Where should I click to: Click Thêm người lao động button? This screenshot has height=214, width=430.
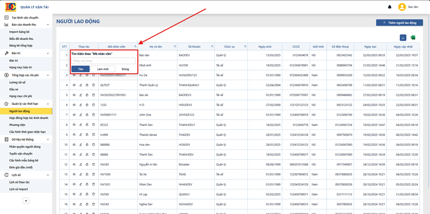pyautogui.click(x=400, y=23)
